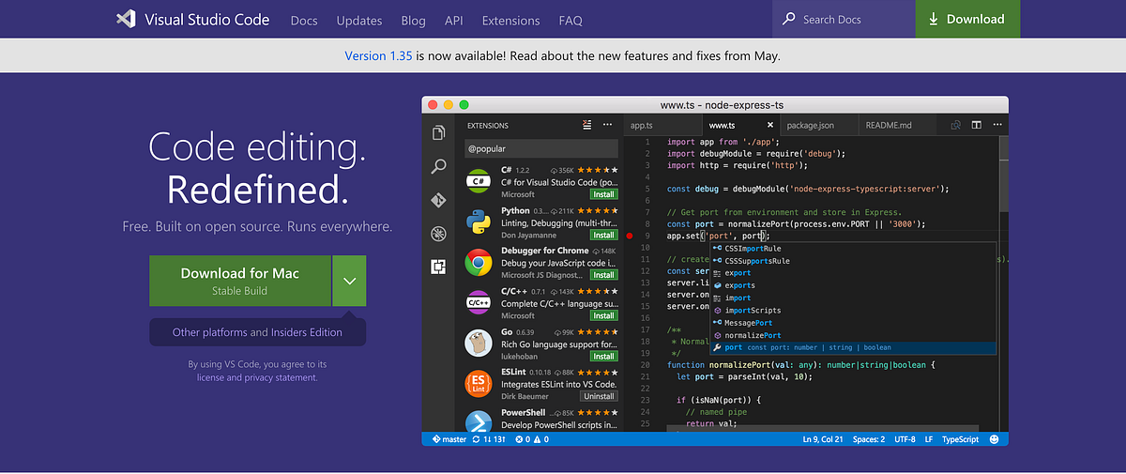Open the Extensions nav item

510,20
